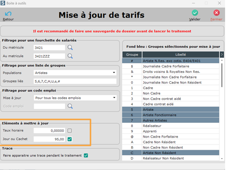Click the red Fermer cross icon

(x=216, y=13)
